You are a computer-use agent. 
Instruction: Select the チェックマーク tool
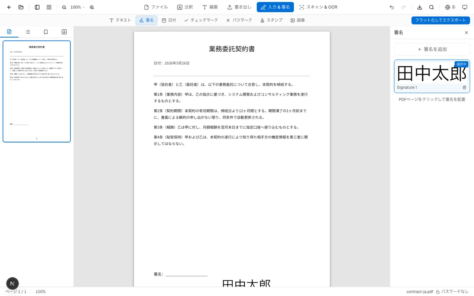201,20
